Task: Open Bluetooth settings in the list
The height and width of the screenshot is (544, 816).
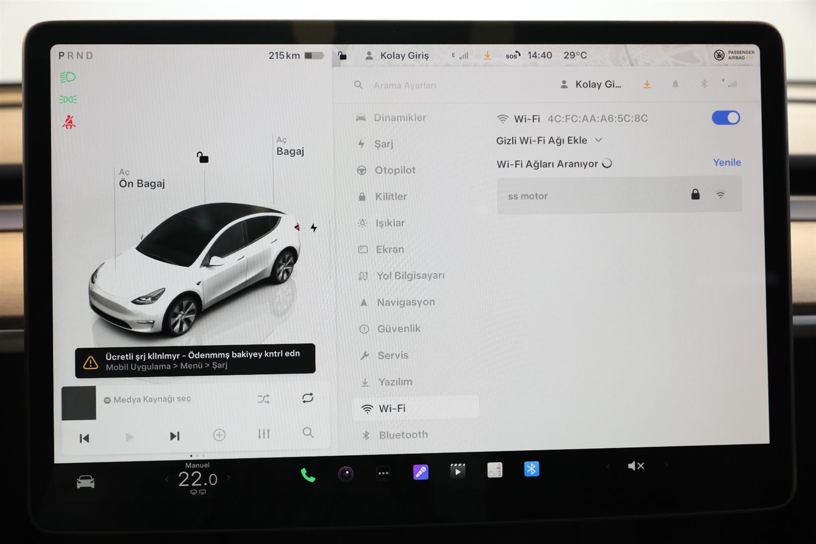Action: pos(395,435)
